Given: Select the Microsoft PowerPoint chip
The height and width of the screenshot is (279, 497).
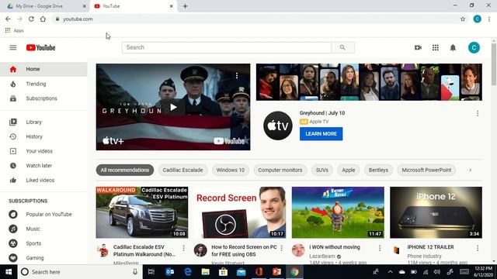Looking at the screenshot, I should (426, 170).
